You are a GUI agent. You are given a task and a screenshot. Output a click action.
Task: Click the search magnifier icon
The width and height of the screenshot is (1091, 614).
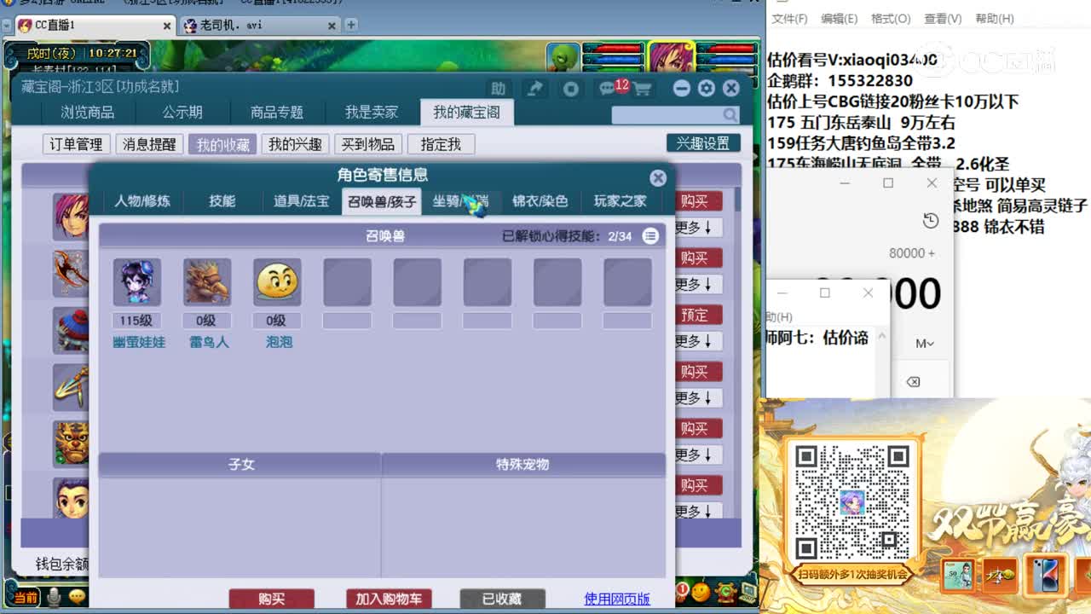730,114
